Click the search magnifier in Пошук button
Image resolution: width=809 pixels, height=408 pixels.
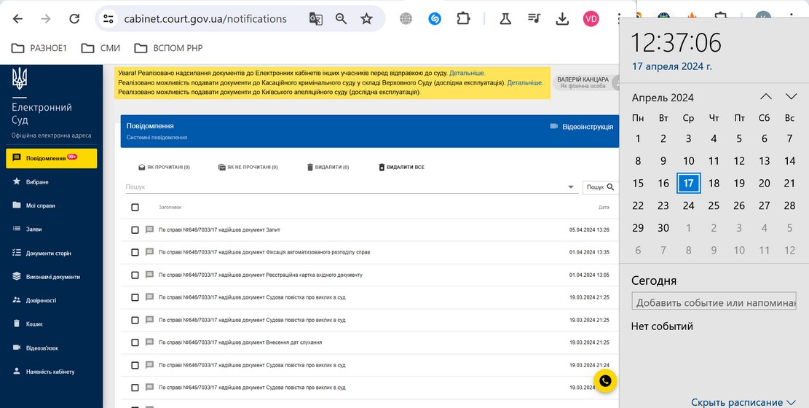pos(611,187)
